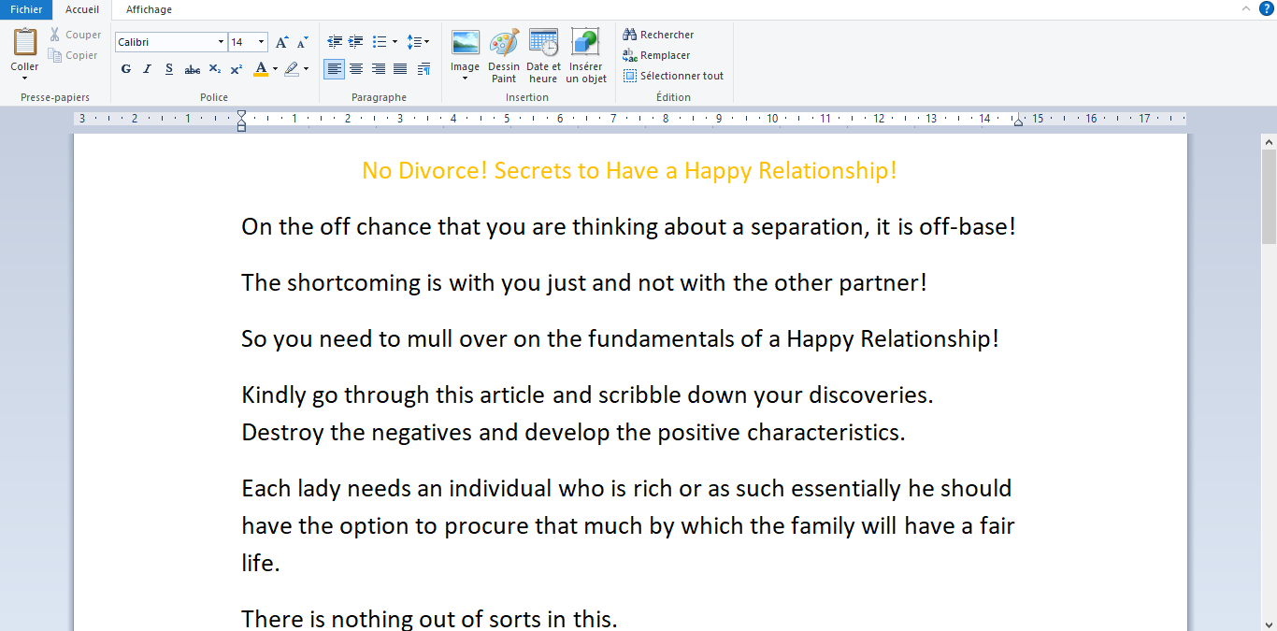This screenshot has height=631, width=1277.
Task: Click Rechercher to find text
Action: coord(659,35)
